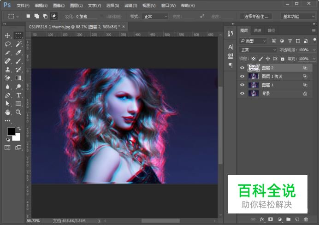Click the lock all layers icon

283,59
